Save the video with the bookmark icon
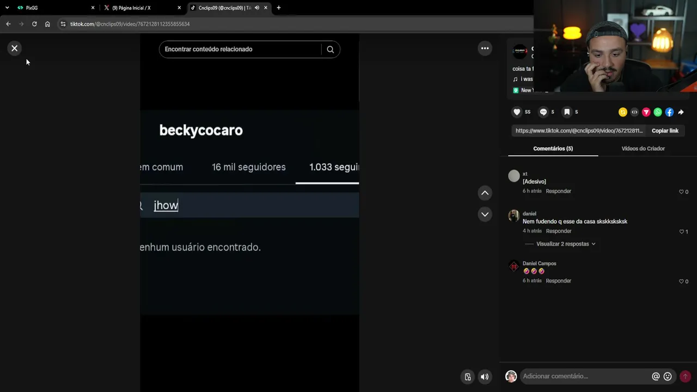The height and width of the screenshot is (392, 697). (x=567, y=112)
